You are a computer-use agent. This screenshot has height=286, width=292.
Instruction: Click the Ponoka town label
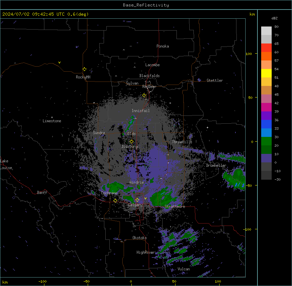(163, 46)
